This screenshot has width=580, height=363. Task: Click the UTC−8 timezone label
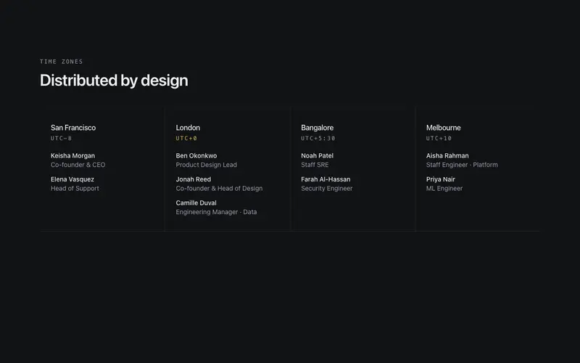click(61, 138)
